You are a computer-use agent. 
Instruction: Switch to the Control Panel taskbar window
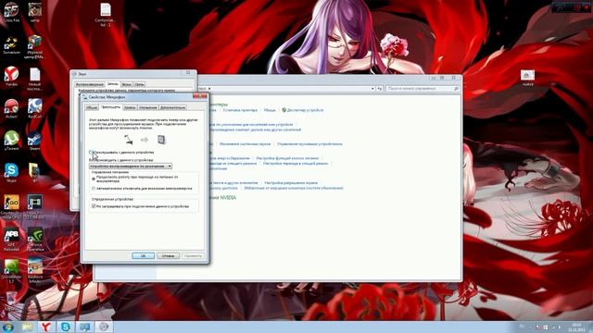pos(84,327)
